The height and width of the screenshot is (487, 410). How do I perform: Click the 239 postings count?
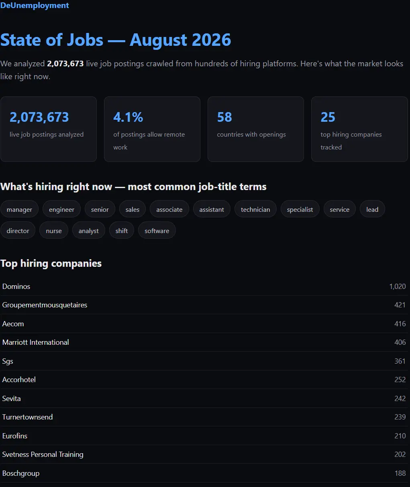point(400,417)
